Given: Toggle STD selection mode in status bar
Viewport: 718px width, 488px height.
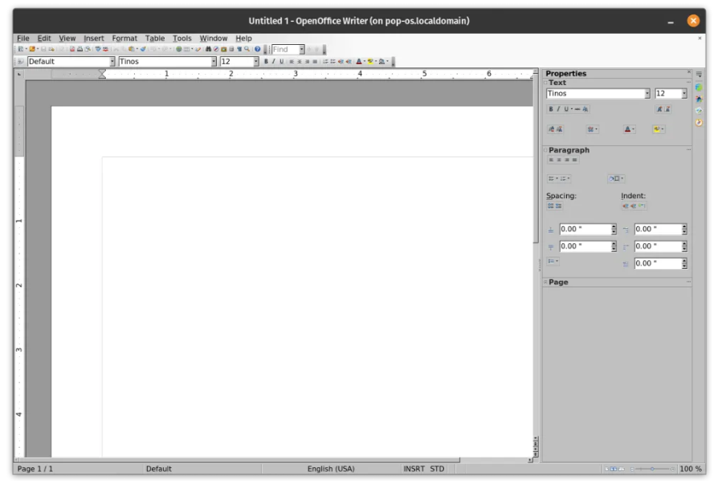Looking at the screenshot, I should click(437, 469).
